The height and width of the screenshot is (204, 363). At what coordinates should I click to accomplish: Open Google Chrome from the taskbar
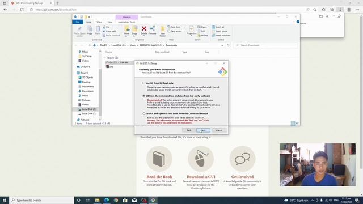point(116,200)
